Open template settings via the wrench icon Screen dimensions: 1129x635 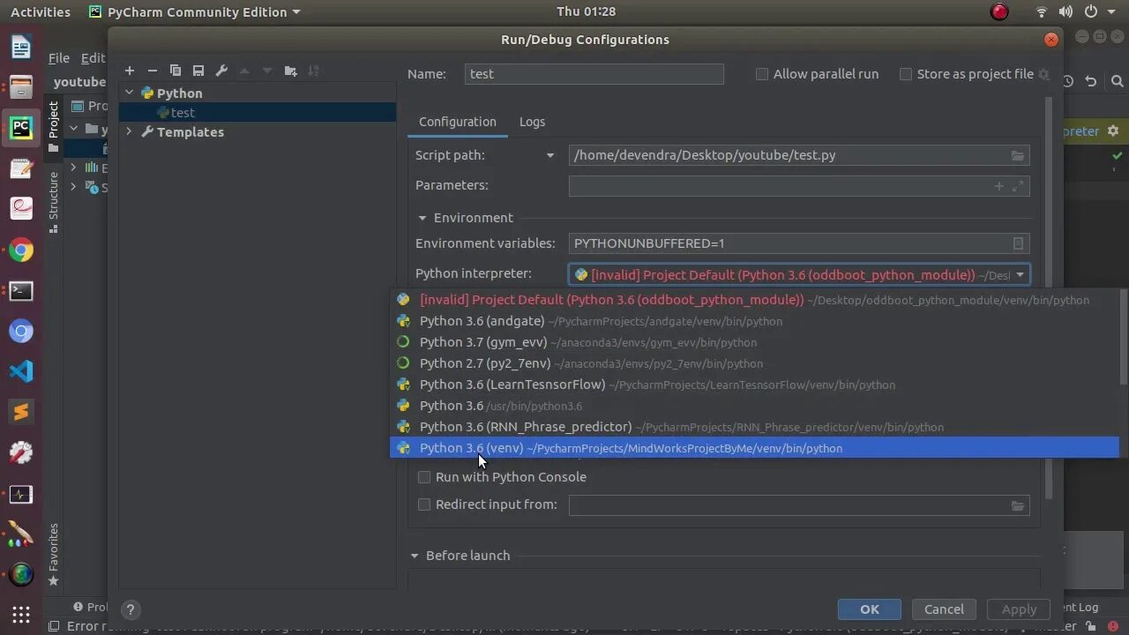click(221, 71)
